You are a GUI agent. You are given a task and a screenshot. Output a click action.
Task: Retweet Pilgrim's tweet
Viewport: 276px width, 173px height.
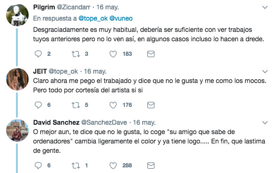pyautogui.click(x=76, y=54)
